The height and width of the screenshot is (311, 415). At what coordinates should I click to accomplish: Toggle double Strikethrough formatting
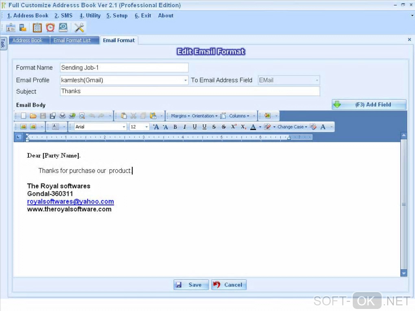[224, 127]
